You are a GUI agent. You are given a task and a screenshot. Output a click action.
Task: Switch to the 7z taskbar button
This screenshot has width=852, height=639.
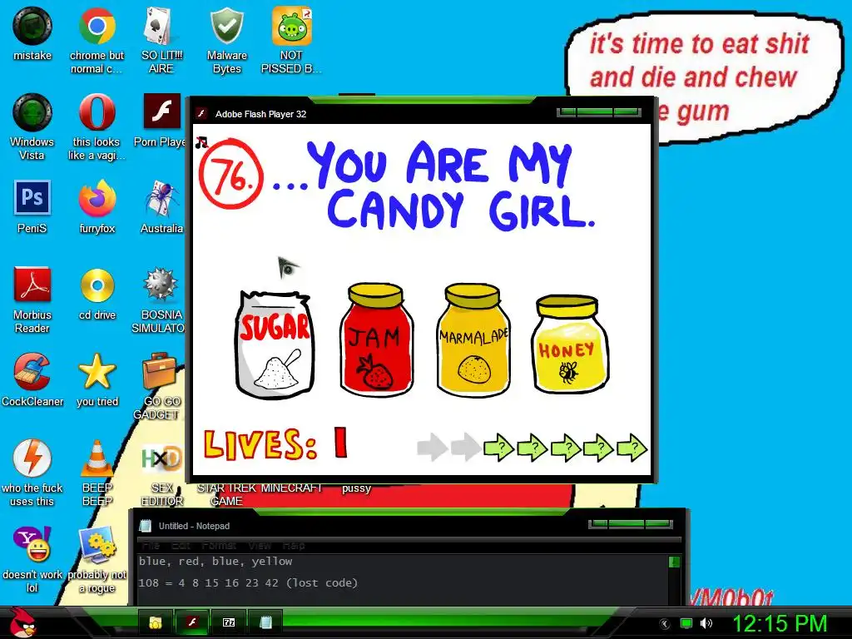(229, 622)
